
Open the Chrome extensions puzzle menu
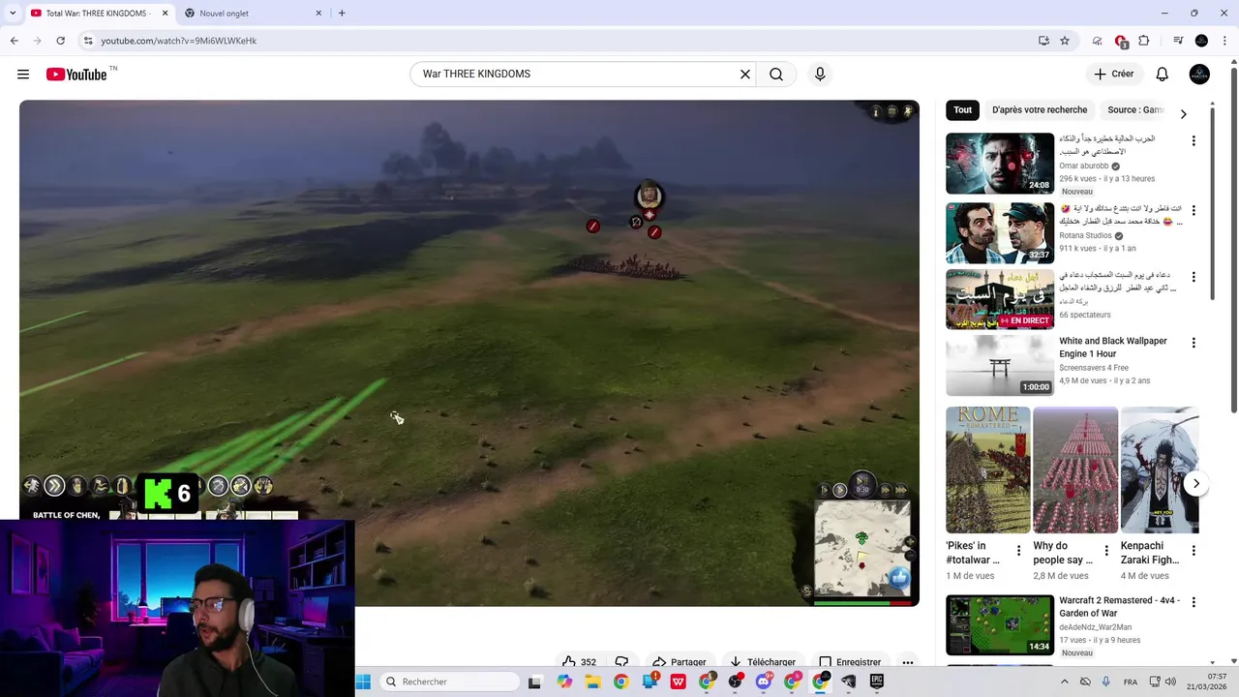[x=1143, y=41]
